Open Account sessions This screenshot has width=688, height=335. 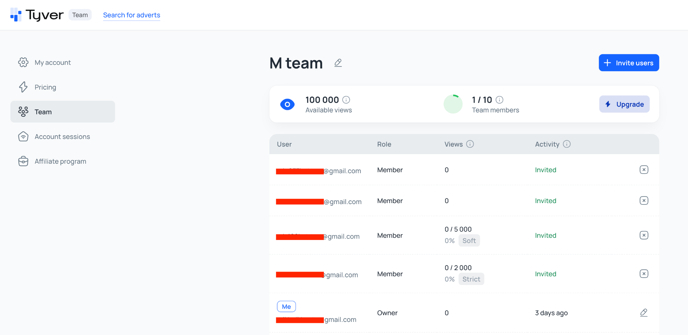pos(63,137)
